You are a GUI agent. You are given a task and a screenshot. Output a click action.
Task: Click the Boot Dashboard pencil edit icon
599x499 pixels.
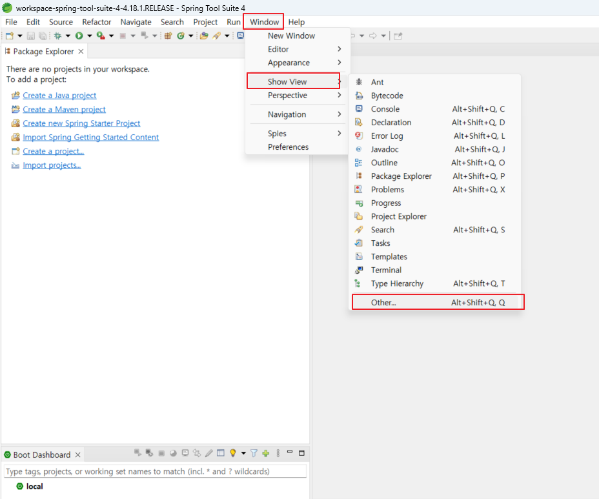click(x=209, y=453)
